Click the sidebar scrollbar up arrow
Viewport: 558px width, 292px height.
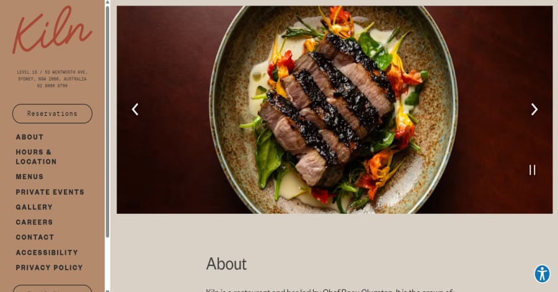[107, 2]
